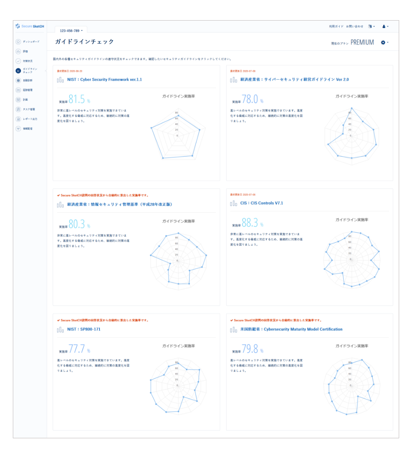412x458 pixels.
Task: Click bar icon beside Cybersecurity Maturity Model Certification
Action: click(x=233, y=330)
